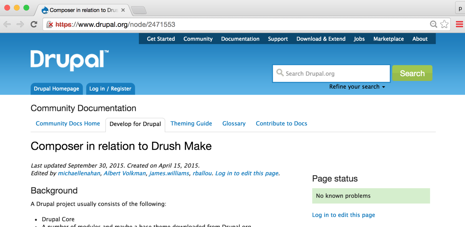Open the About menu item
Viewport: 465px width, 227px height.
click(x=420, y=39)
